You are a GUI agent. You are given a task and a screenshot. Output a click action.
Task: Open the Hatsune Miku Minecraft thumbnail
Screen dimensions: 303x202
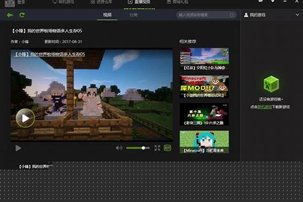(204, 142)
